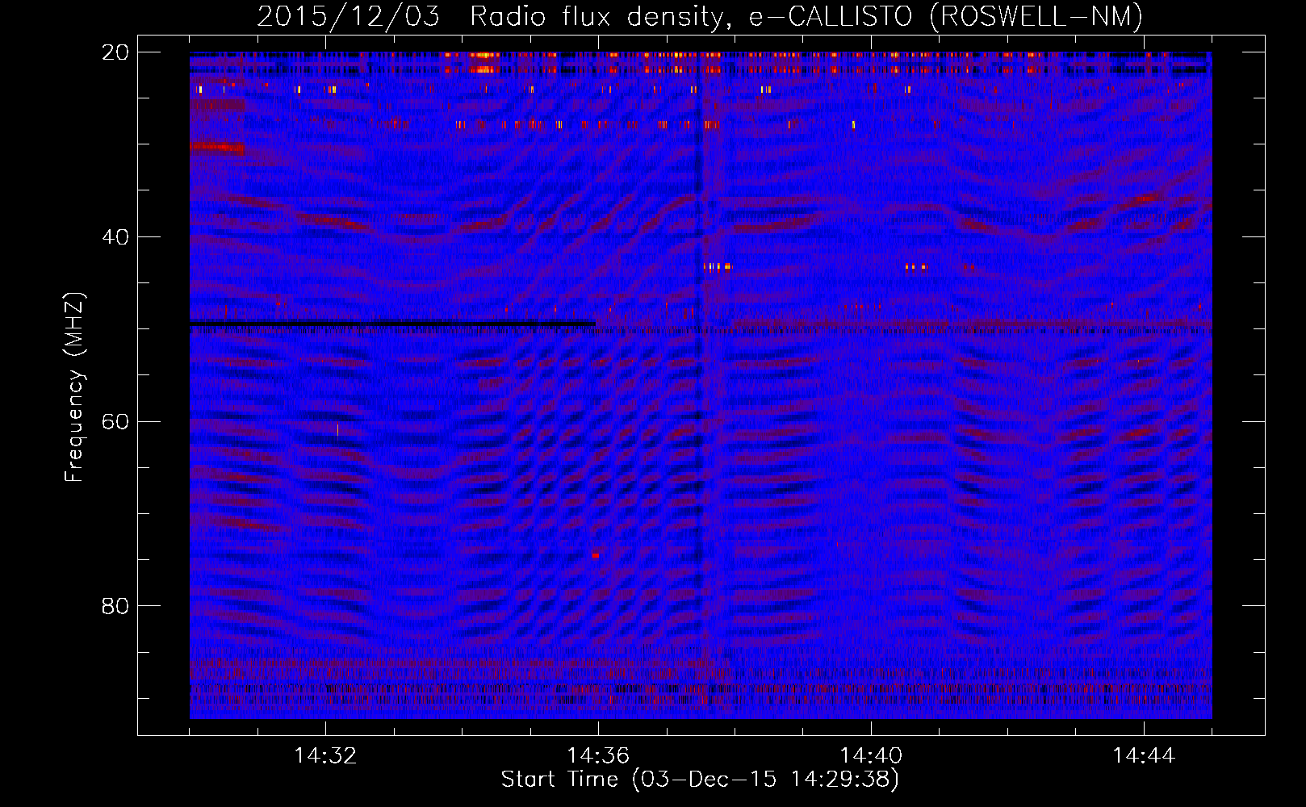Click the 14:36 time tick label
This screenshot has height=807, width=1306.
598,756
